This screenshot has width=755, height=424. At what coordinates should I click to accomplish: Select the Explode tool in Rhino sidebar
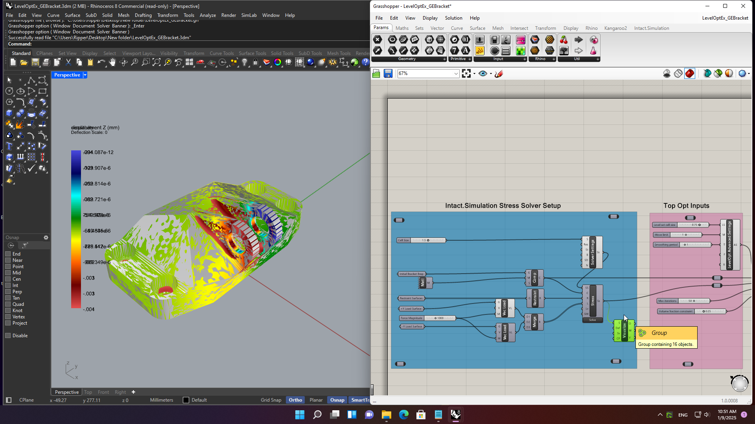tap(20, 124)
